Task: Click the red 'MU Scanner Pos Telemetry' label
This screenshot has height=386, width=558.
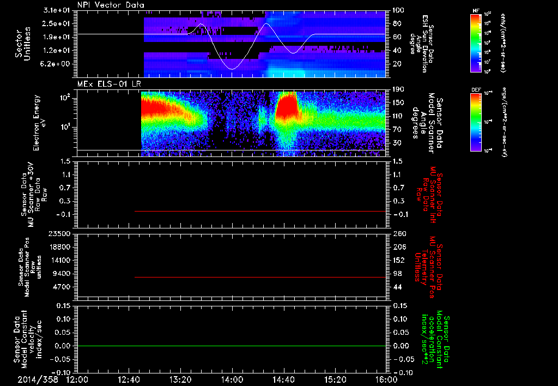Action: [429, 267]
